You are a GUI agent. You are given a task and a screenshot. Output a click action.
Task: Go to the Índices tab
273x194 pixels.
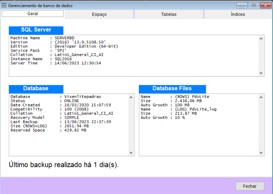click(x=238, y=14)
